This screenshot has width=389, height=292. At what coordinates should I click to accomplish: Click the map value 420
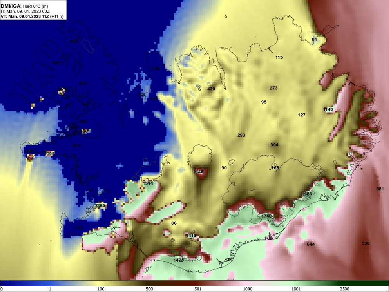click(211, 89)
